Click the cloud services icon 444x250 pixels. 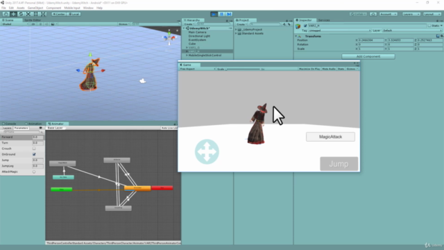pyautogui.click(x=373, y=14)
